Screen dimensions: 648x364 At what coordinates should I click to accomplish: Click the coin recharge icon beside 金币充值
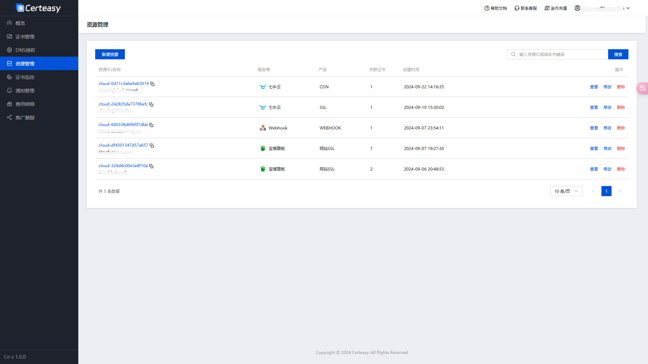click(547, 8)
